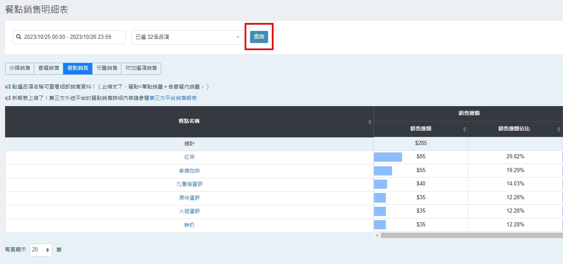
Task: Select the 餐點銷售 tab
Action: (77, 68)
